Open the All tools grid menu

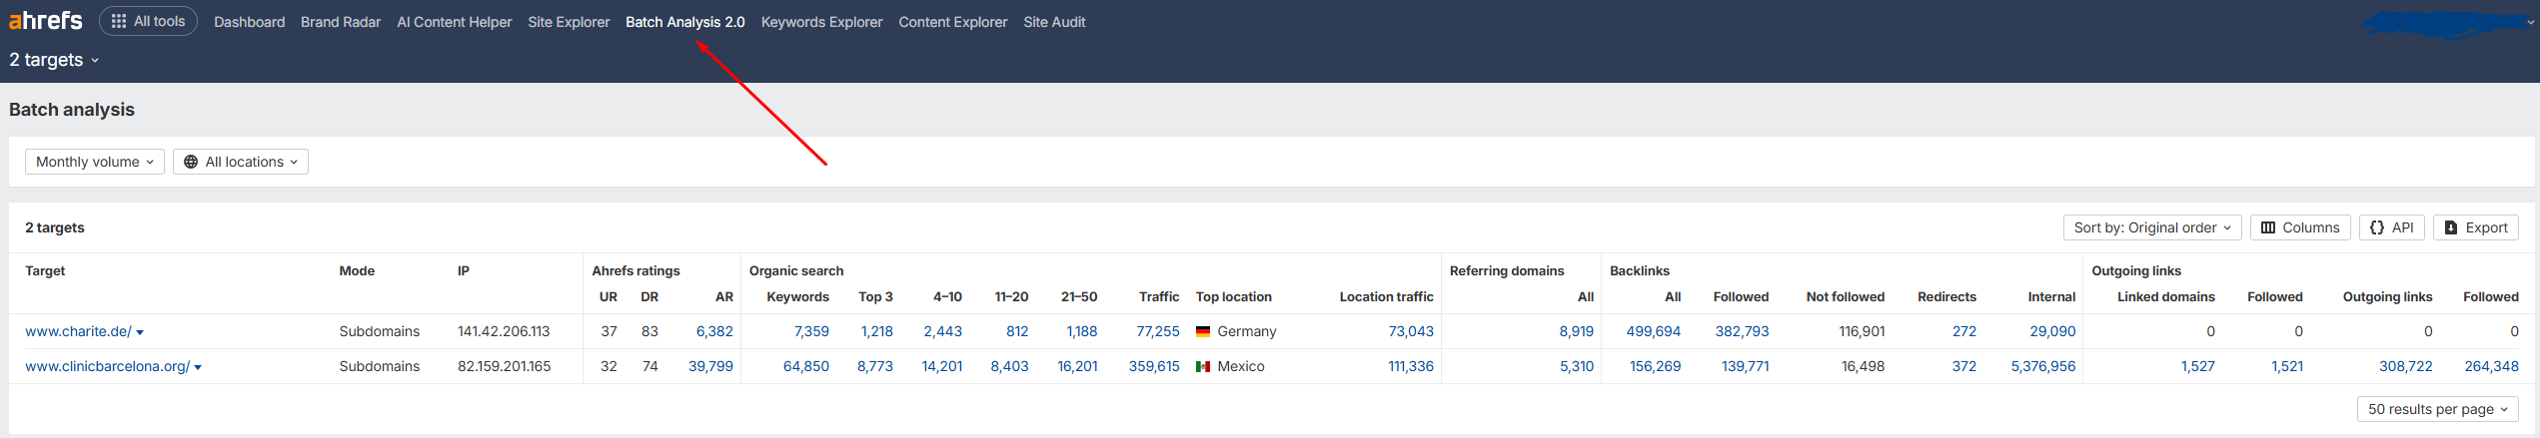[148, 21]
